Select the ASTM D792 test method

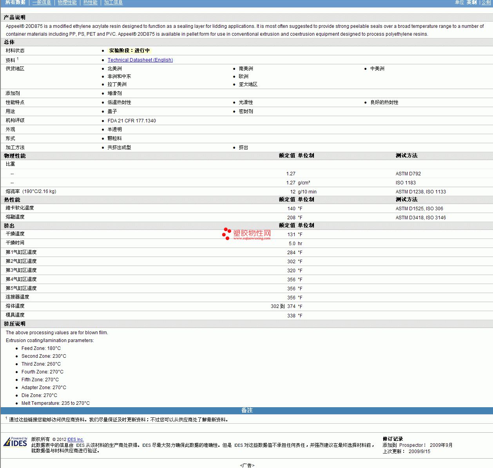click(408, 174)
